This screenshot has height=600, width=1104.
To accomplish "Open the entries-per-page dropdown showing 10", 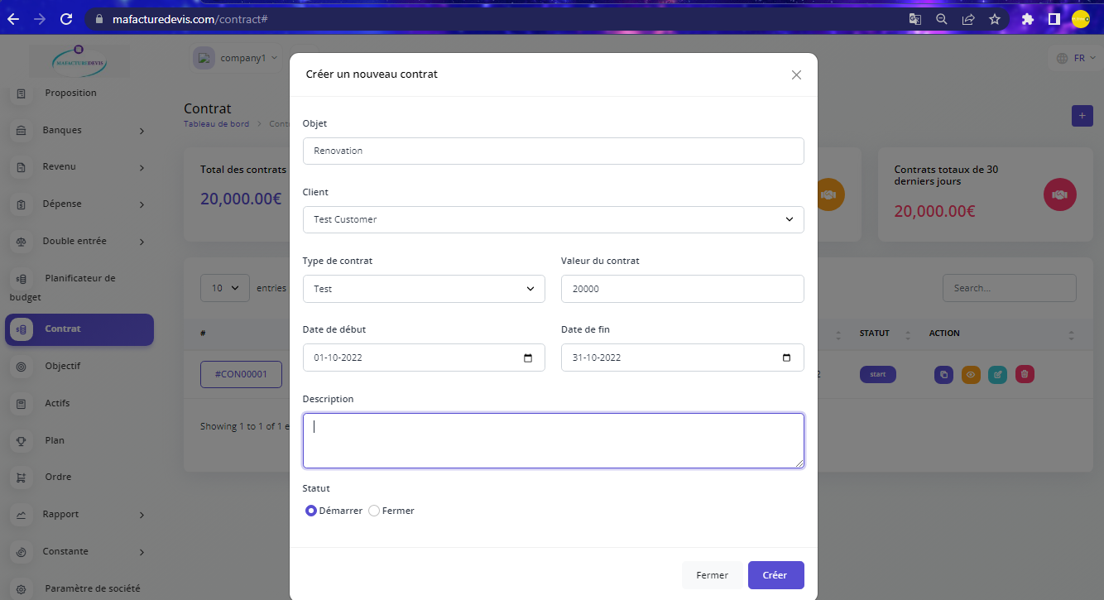I will coord(224,288).
